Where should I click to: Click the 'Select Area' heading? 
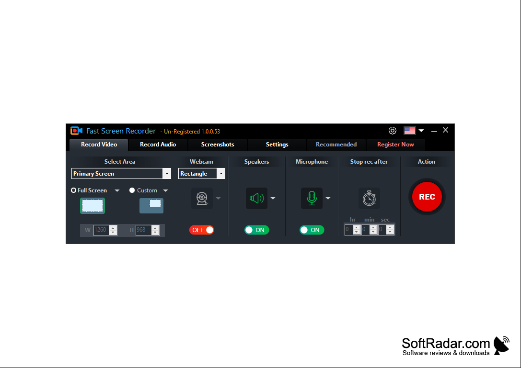(x=120, y=162)
